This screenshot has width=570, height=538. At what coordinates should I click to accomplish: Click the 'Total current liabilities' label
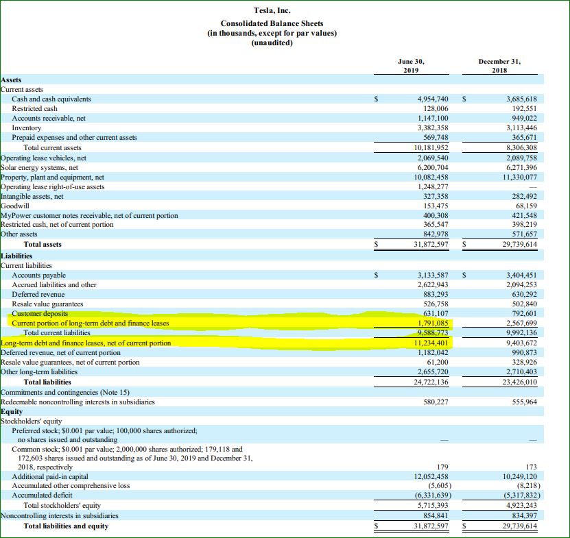(57, 332)
